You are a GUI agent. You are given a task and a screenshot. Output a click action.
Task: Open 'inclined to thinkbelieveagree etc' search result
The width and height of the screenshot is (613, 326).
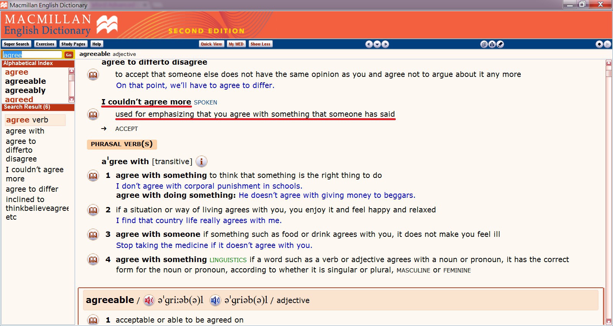tap(37, 208)
